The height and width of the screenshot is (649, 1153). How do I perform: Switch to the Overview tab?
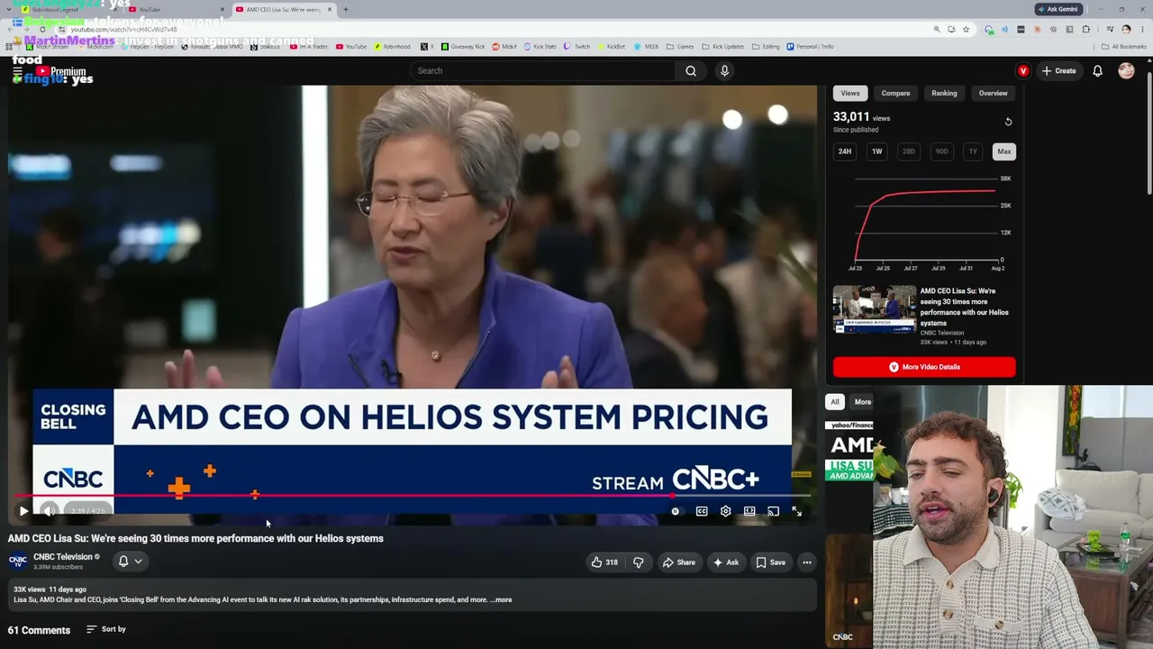point(993,93)
